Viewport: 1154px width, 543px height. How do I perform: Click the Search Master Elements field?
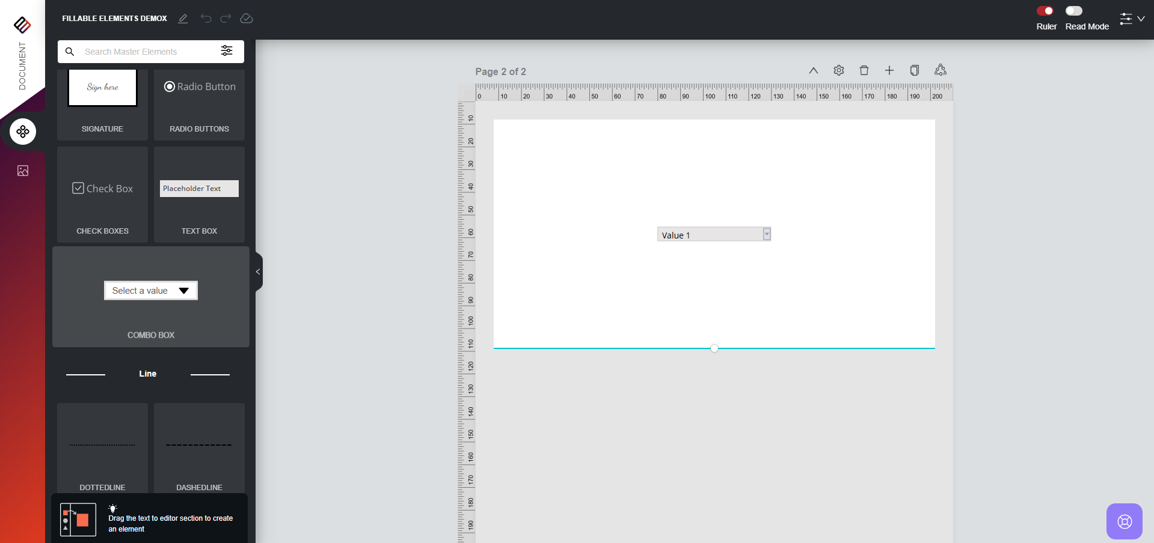[147, 52]
